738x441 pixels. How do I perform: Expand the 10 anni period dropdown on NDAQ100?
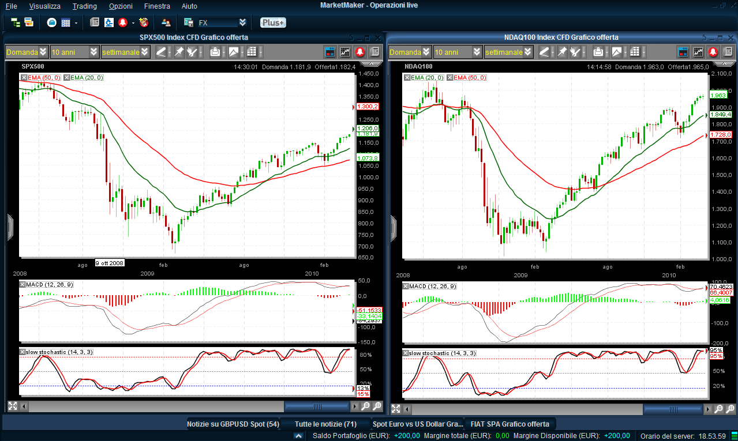coord(477,52)
